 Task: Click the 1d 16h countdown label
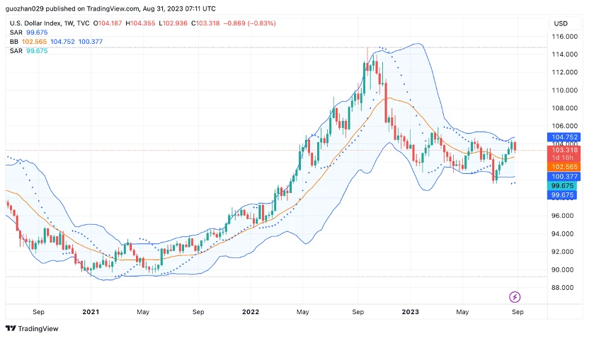coord(565,158)
